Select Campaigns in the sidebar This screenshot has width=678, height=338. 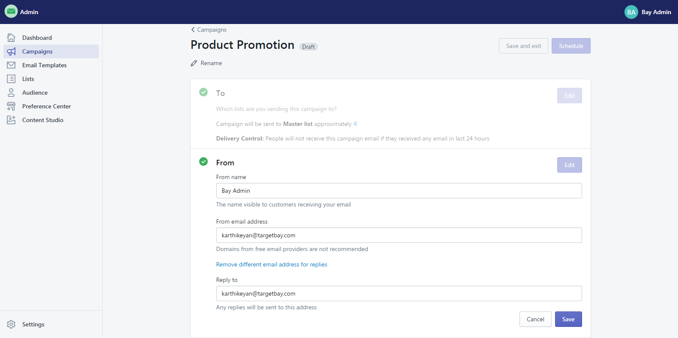pyautogui.click(x=51, y=51)
